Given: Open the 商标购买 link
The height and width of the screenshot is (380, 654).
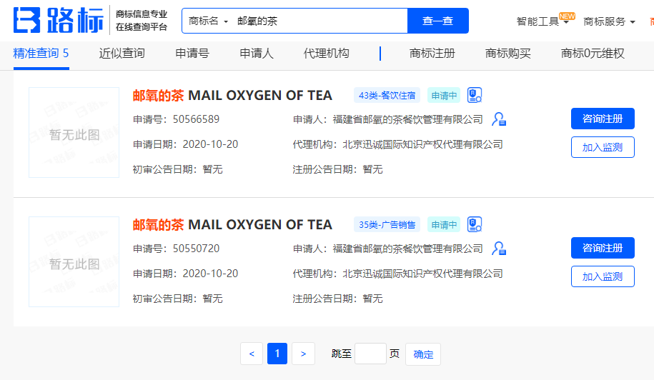Looking at the screenshot, I should tap(508, 54).
